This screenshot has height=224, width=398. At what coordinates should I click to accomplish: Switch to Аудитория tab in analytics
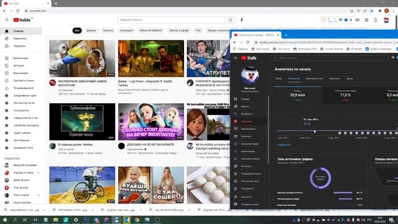pos(335,78)
